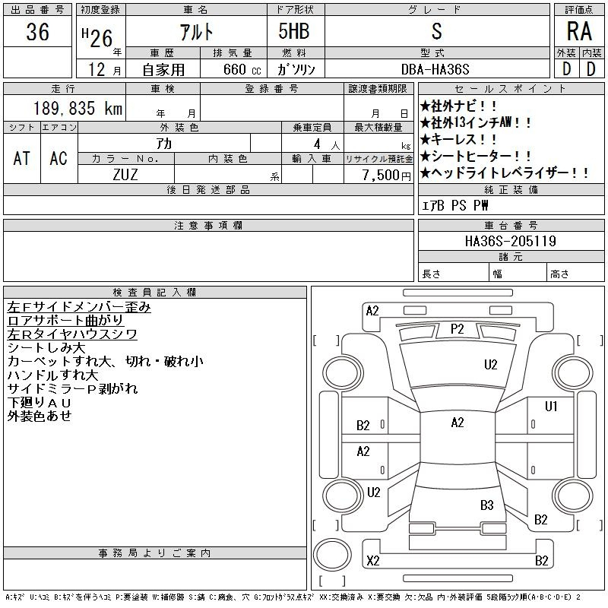The height and width of the screenshot is (608, 608).
Task: Click the AT shift type cell
Action: (x=22, y=158)
